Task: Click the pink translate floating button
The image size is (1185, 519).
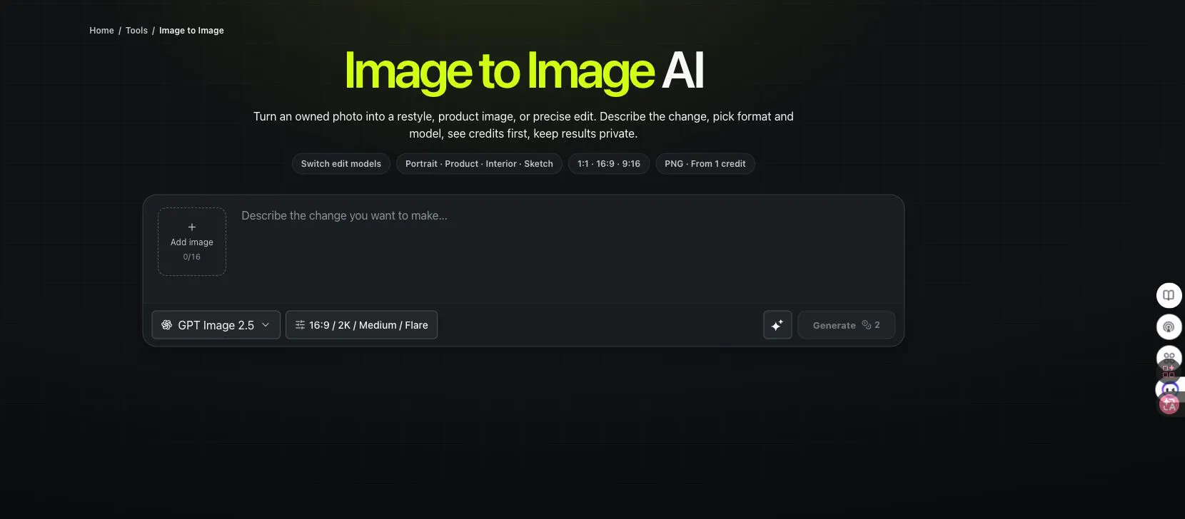Action: pos(1169,405)
